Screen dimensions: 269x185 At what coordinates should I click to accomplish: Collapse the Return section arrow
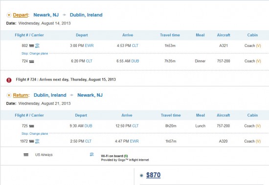[9, 95]
